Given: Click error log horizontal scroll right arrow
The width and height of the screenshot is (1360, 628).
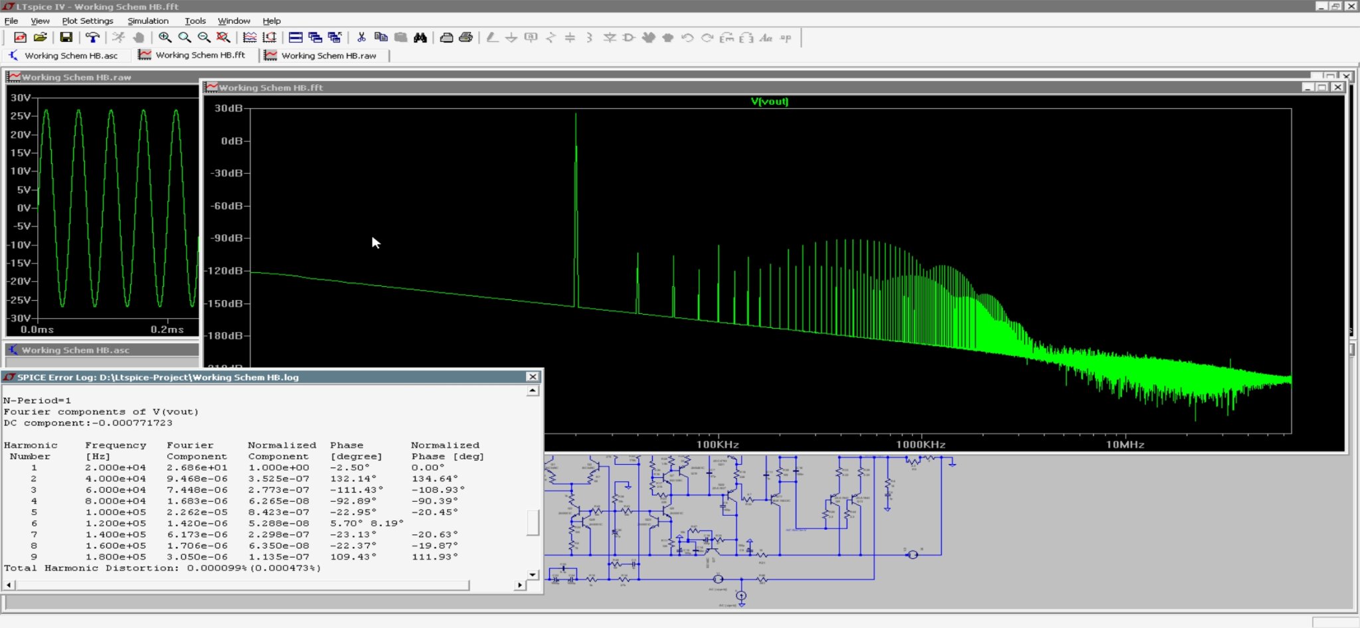Looking at the screenshot, I should [x=519, y=585].
